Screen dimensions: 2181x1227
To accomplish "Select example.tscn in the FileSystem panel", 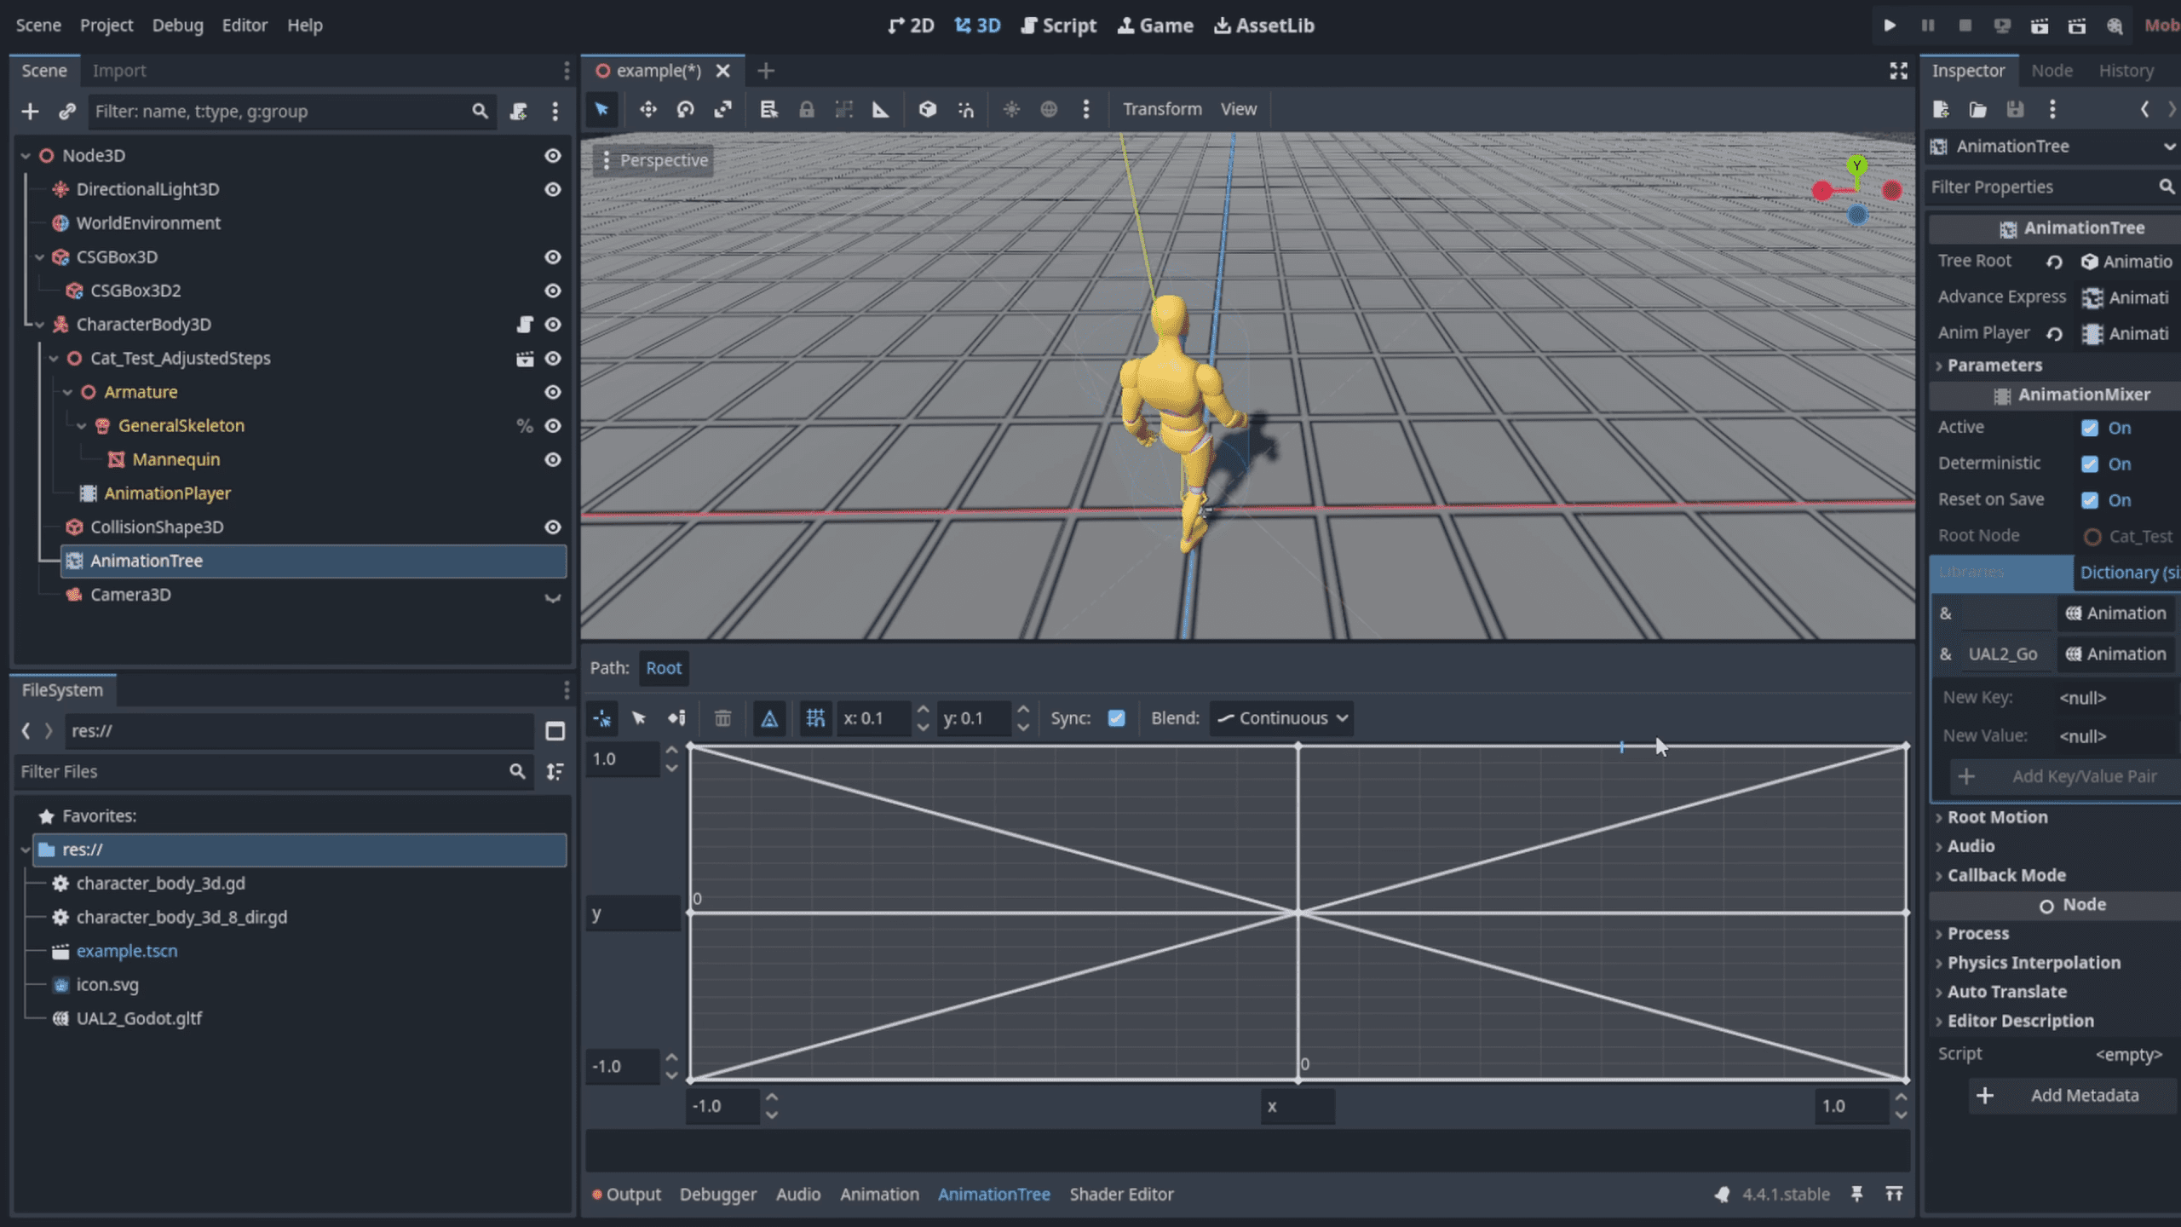I will 126,950.
